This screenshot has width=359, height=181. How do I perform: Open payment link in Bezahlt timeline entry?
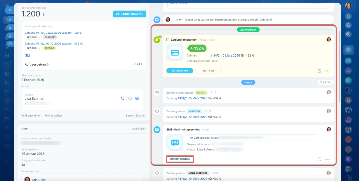(192, 98)
